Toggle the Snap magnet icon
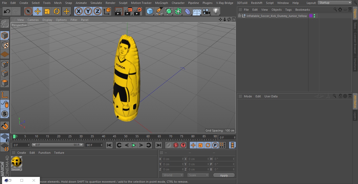 (x=5, y=126)
